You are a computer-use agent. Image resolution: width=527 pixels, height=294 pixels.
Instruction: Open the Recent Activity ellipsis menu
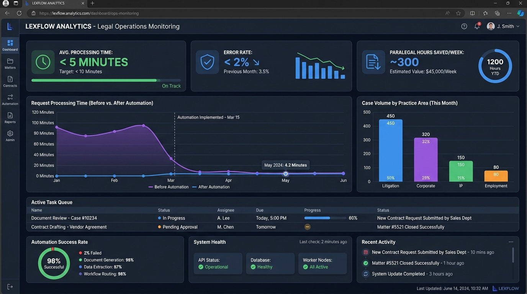coord(511,242)
